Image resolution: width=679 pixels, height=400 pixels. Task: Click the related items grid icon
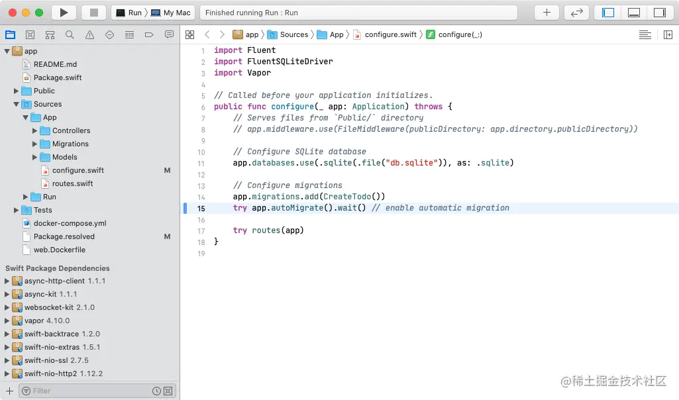pyautogui.click(x=189, y=34)
